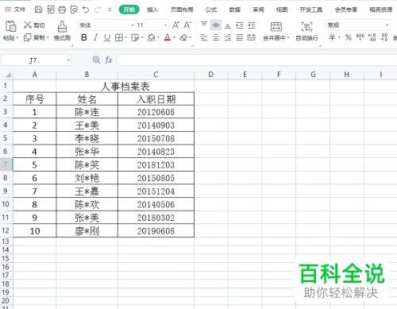397x309 pixels.
Task: Open Print Preview from quick access toolbar
Action: [74, 10]
